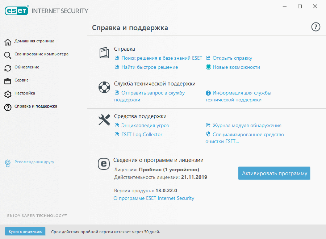This screenshot has width=326, height=239.
Task: Open the Обновление section
Action: (27, 67)
